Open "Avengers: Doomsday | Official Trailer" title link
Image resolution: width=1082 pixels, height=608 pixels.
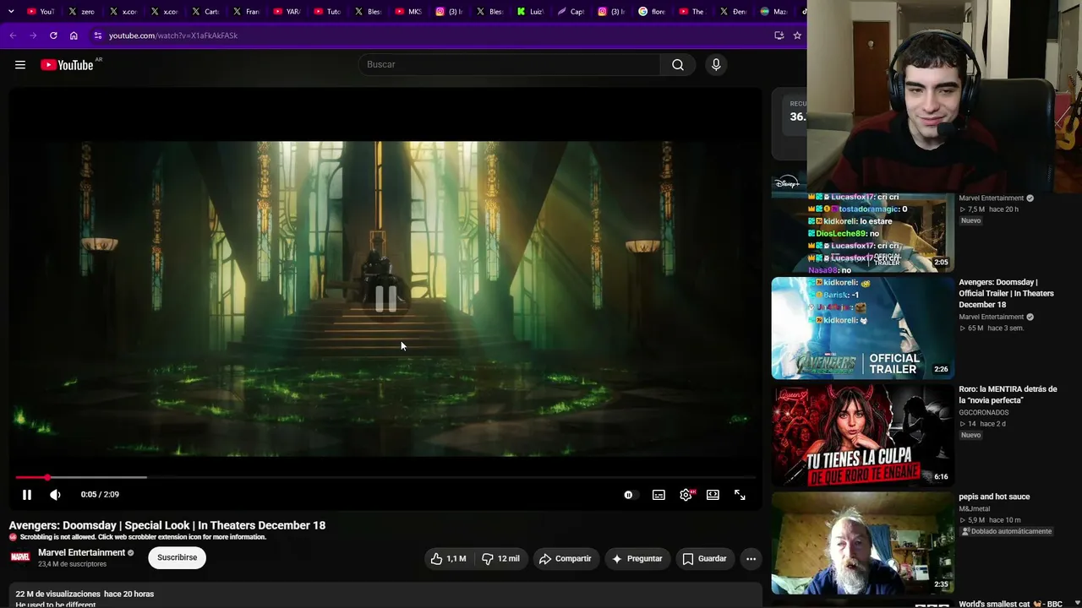tap(1006, 293)
